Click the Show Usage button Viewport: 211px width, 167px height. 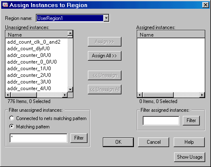click(189, 157)
